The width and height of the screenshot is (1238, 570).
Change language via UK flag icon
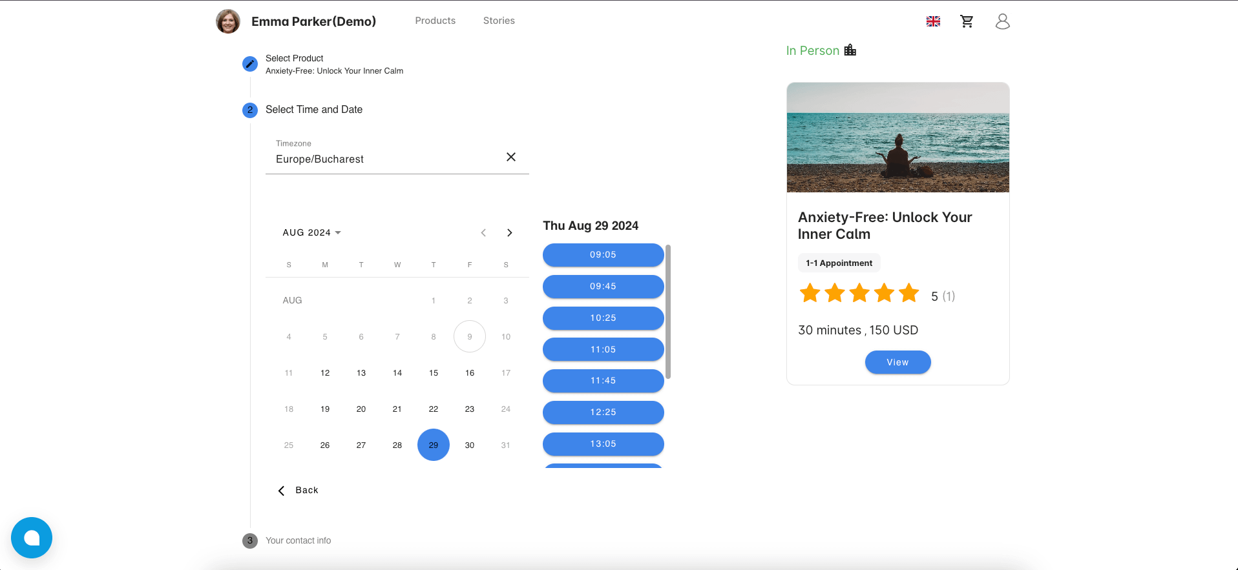[x=933, y=21]
